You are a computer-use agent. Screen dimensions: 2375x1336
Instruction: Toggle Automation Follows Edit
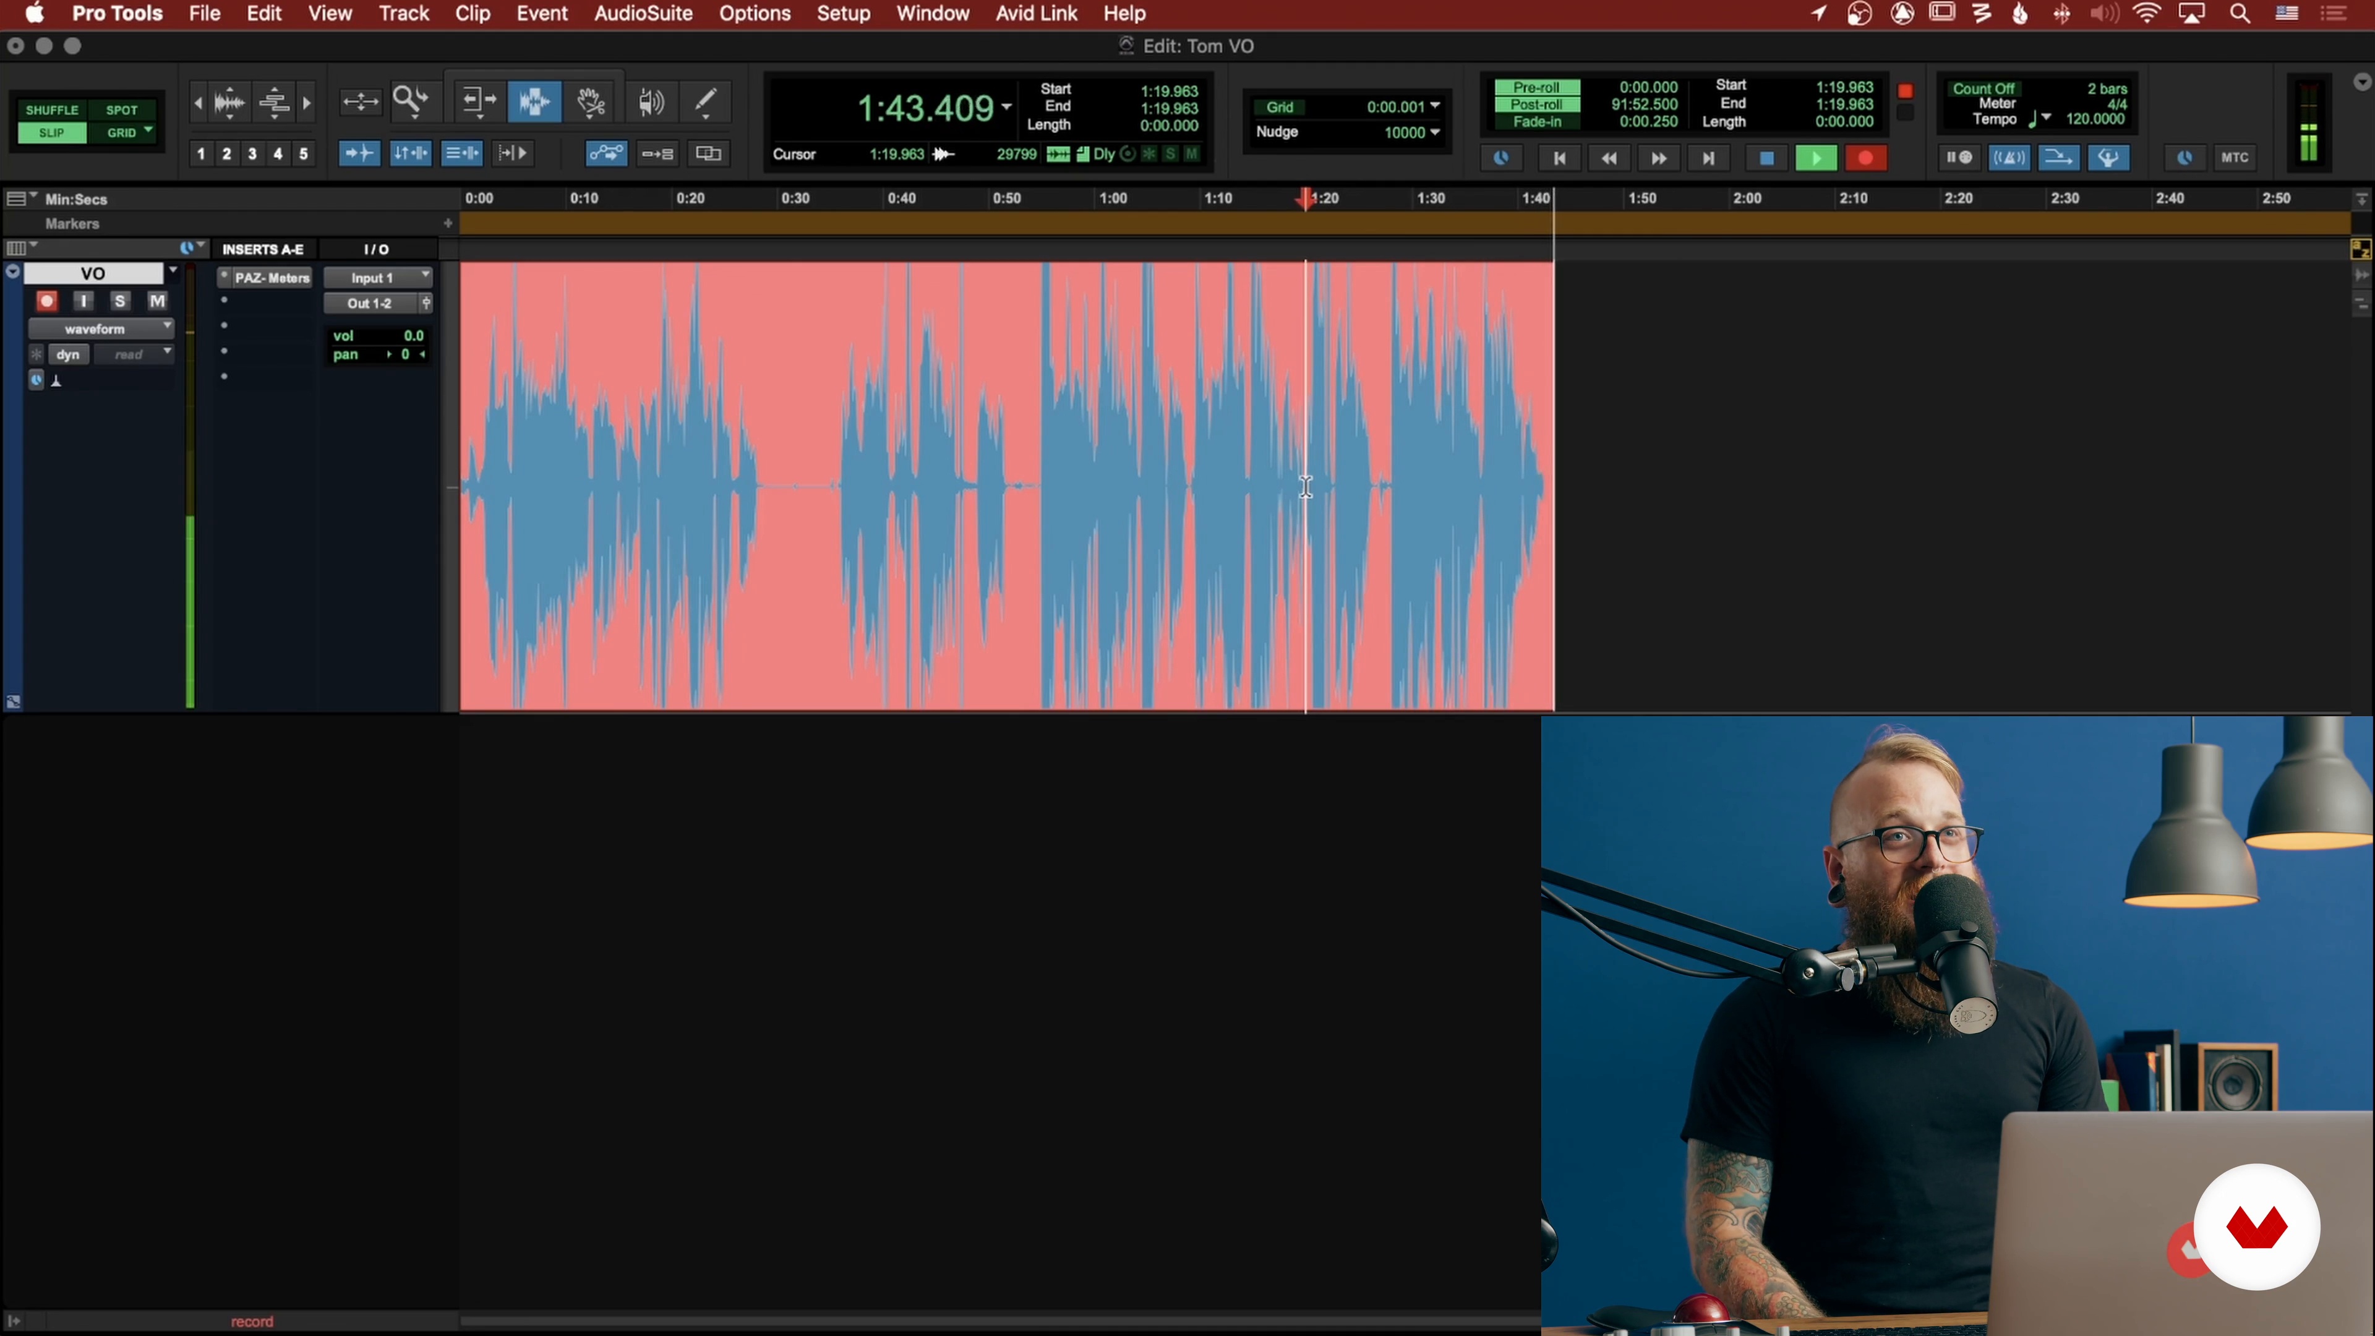[x=606, y=153]
